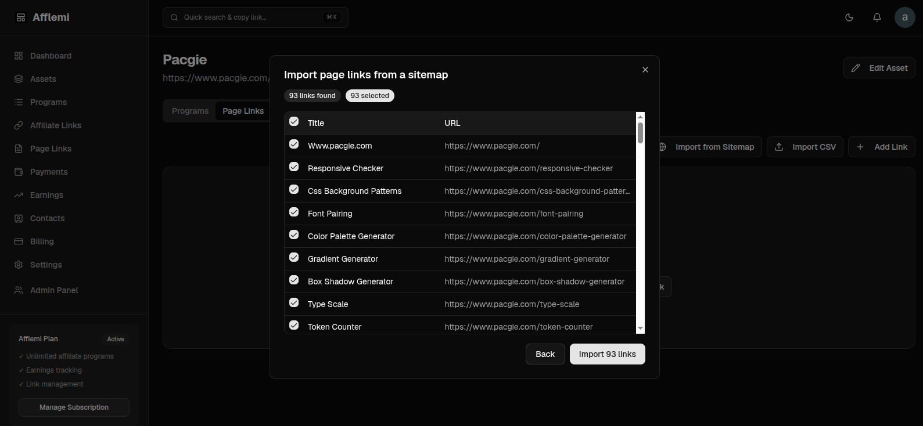
Task: Click the Import CSV upload icon
Action: (x=779, y=147)
